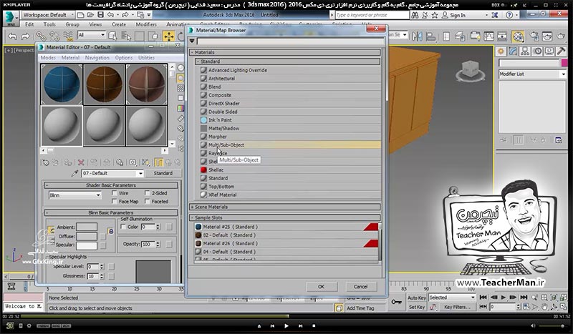Select the Shellac material entry
The width and height of the screenshot is (573, 334).
pyautogui.click(x=290, y=170)
